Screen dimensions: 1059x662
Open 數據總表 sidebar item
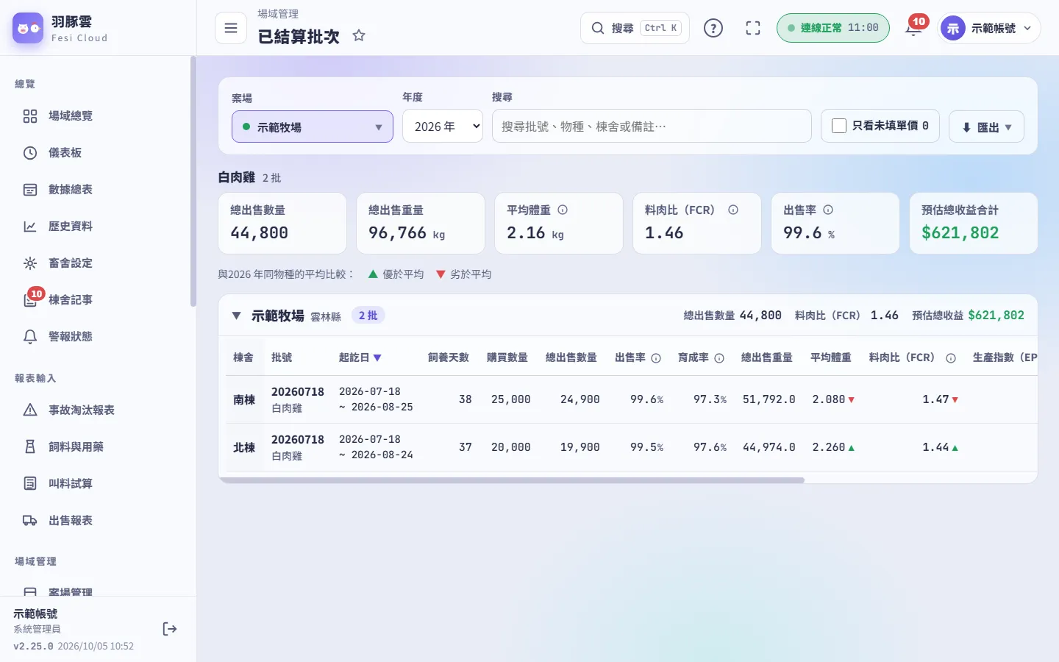pyautogui.click(x=97, y=190)
